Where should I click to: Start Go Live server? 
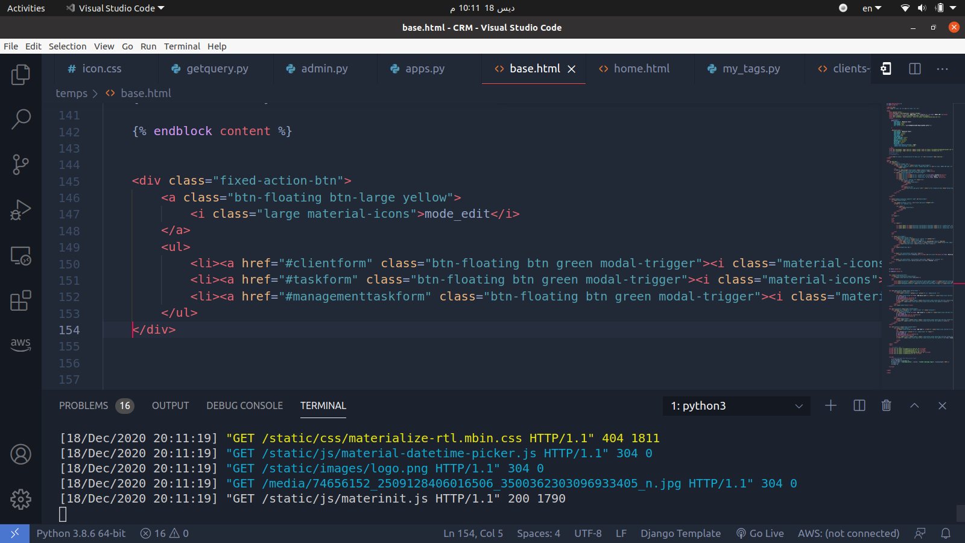click(760, 533)
